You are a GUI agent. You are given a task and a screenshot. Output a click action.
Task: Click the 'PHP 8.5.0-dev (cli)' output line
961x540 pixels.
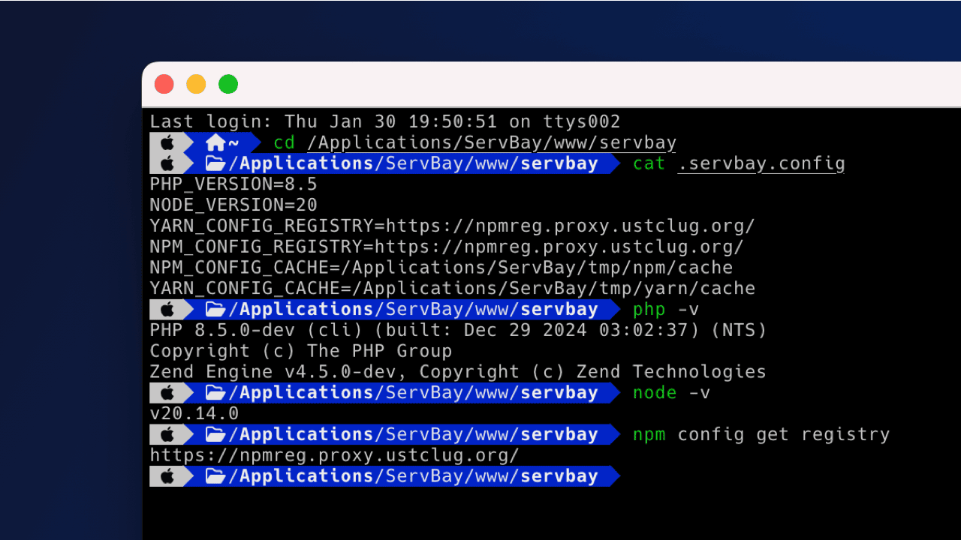[x=458, y=330]
